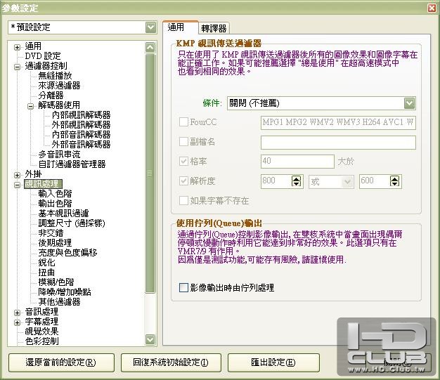This screenshot has width=440, height=380.
Task: Click the FourCC codec list field
Action: (x=338, y=122)
